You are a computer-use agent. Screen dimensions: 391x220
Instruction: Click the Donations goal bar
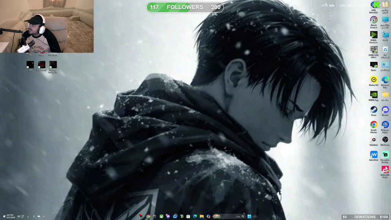coord(365,217)
